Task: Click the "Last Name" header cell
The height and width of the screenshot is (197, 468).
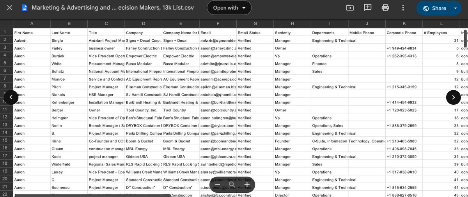Action: 69,33
